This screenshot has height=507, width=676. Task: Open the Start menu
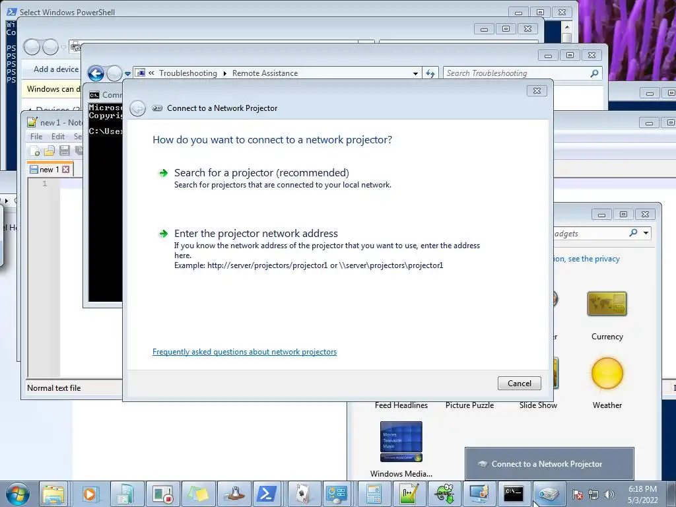[x=18, y=494]
